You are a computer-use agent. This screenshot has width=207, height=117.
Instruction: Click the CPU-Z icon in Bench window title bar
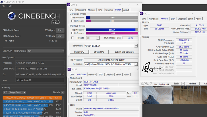69,5
